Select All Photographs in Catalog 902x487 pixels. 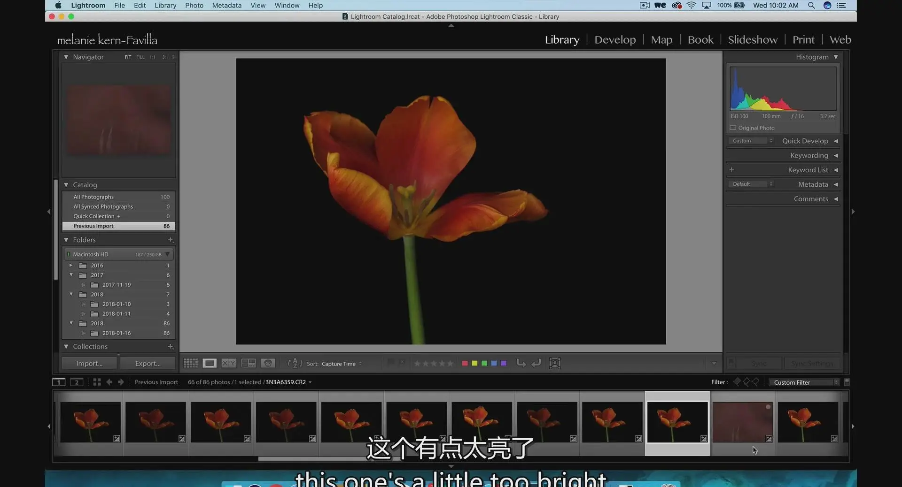118,197
